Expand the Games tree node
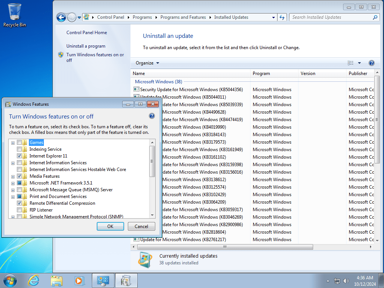The height and width of the screenshot is (288, 384). 13,143
